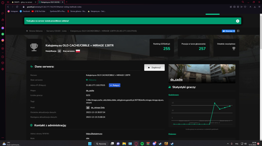This screenshot has width=262, height=146.
Task: Click the page vertical scrollbar
Action: click(x=261, y=77)
